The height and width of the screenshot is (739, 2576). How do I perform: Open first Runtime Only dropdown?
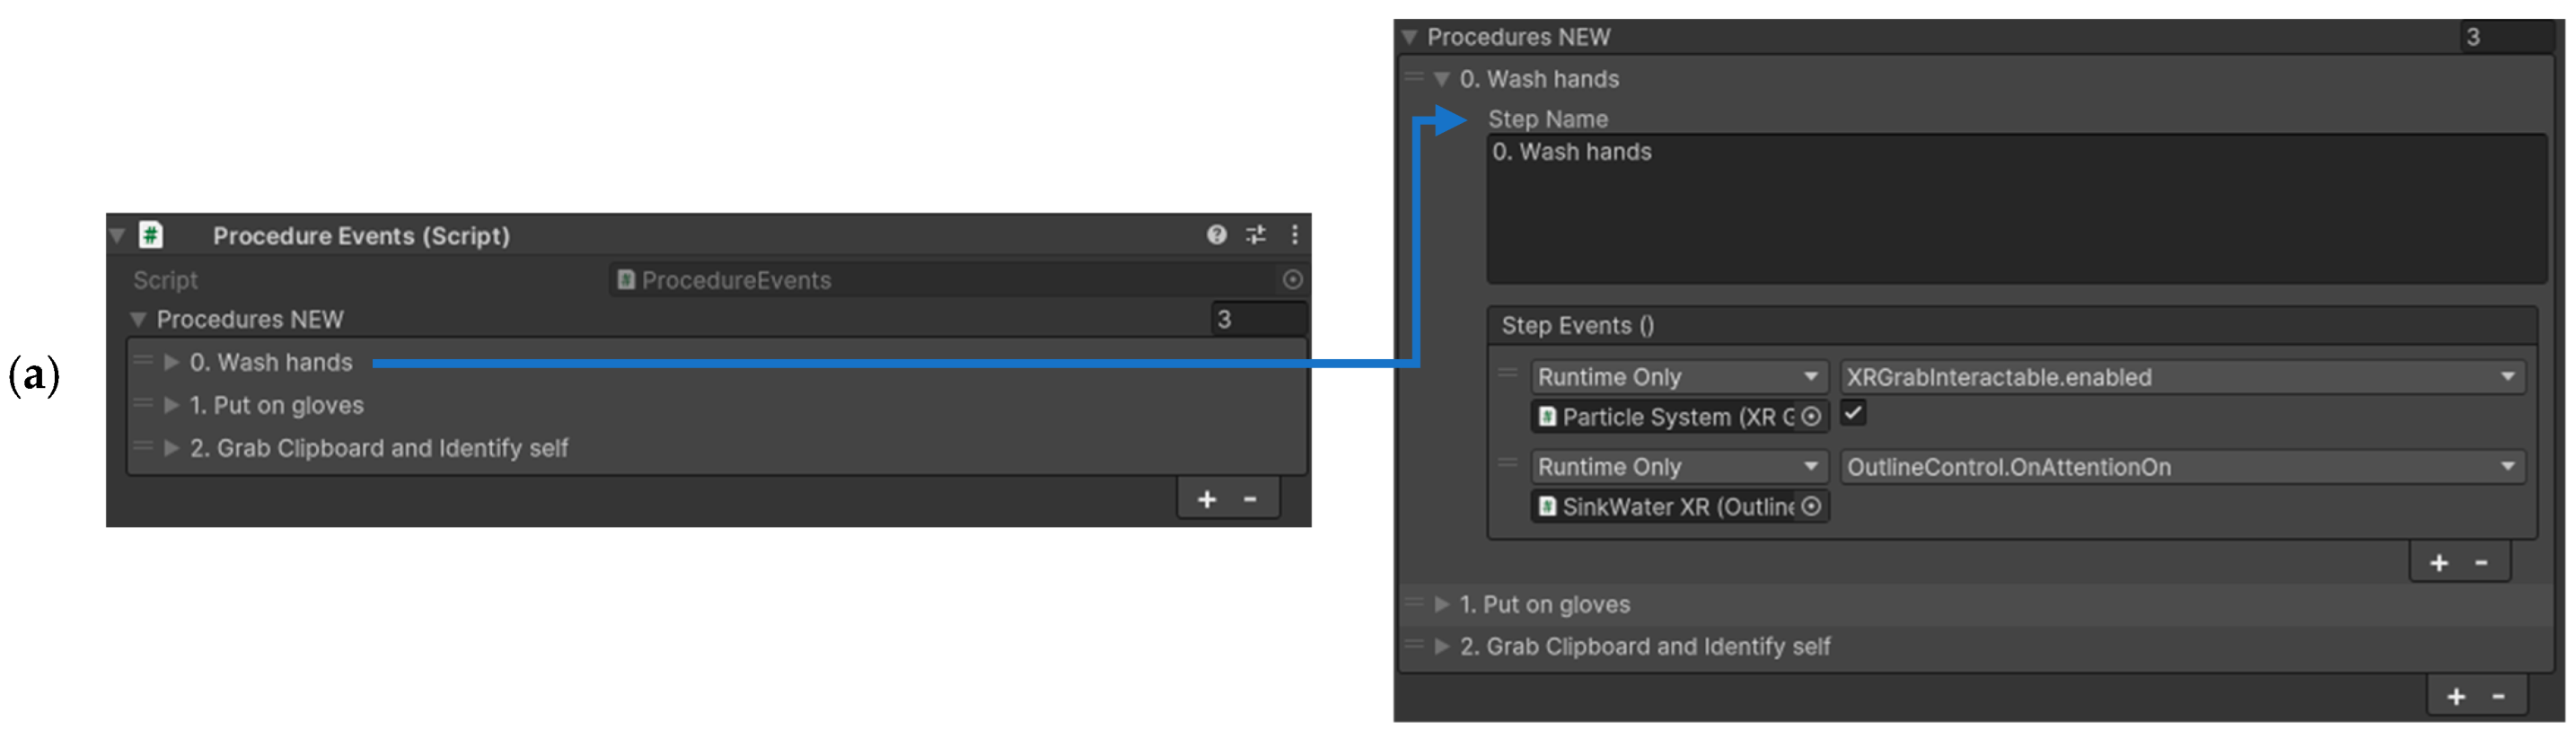coord(1678,377)
